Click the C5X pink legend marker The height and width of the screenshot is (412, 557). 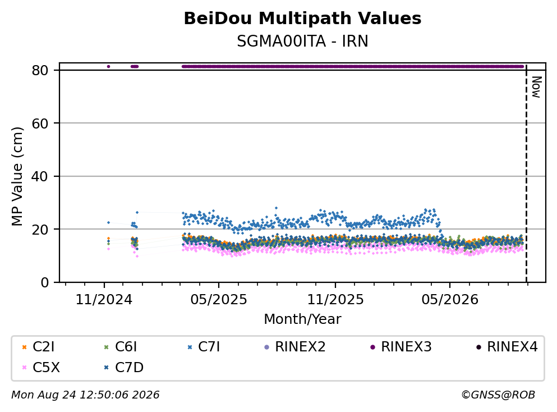pos(25,368)
